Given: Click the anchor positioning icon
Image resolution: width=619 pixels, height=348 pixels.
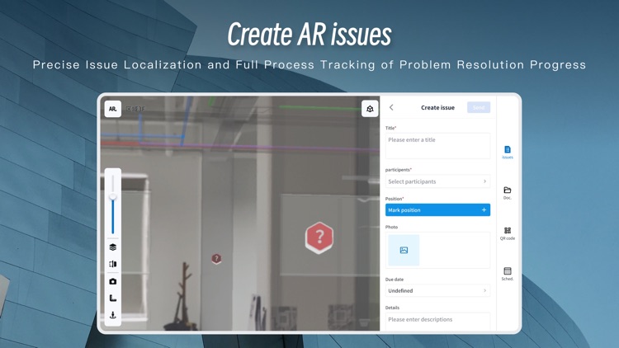Looking at the screenshot, I should (x=113, y=315).
